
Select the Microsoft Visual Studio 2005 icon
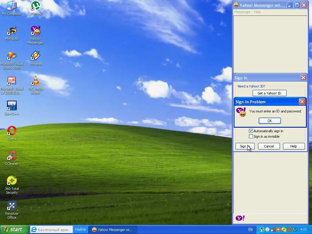pyautogui.click(x=12, y=60)
